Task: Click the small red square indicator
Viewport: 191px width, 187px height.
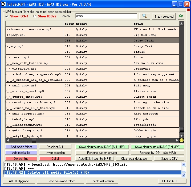Action: (x=188, y=10)
